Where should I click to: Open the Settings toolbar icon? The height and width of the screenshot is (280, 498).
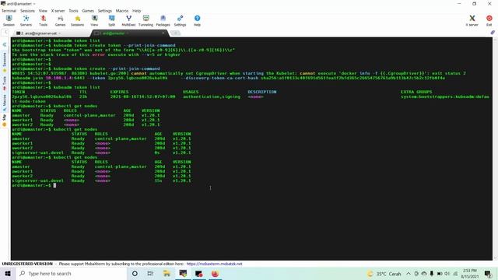pyautogui.click(x=180, y=21)
